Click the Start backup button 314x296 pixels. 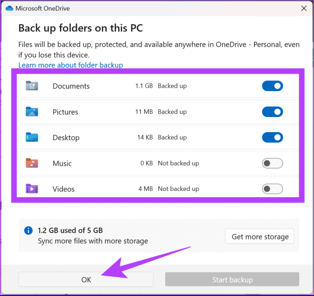coord(232,280)
